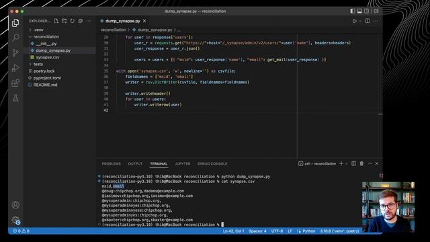Split the terminal
Image resolution: width=430 pixels, height=242 pixels.
[354, 163]
